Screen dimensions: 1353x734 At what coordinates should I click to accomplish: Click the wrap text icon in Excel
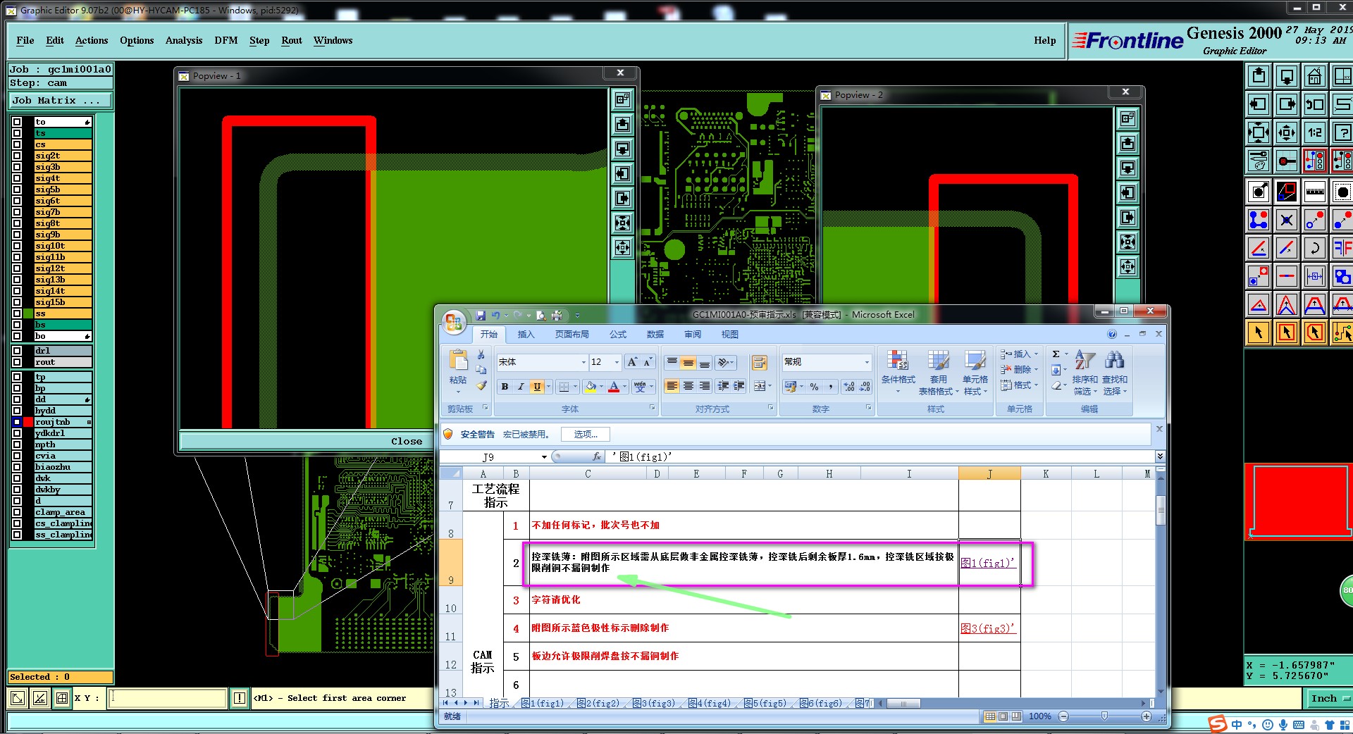tap(759, 363)
